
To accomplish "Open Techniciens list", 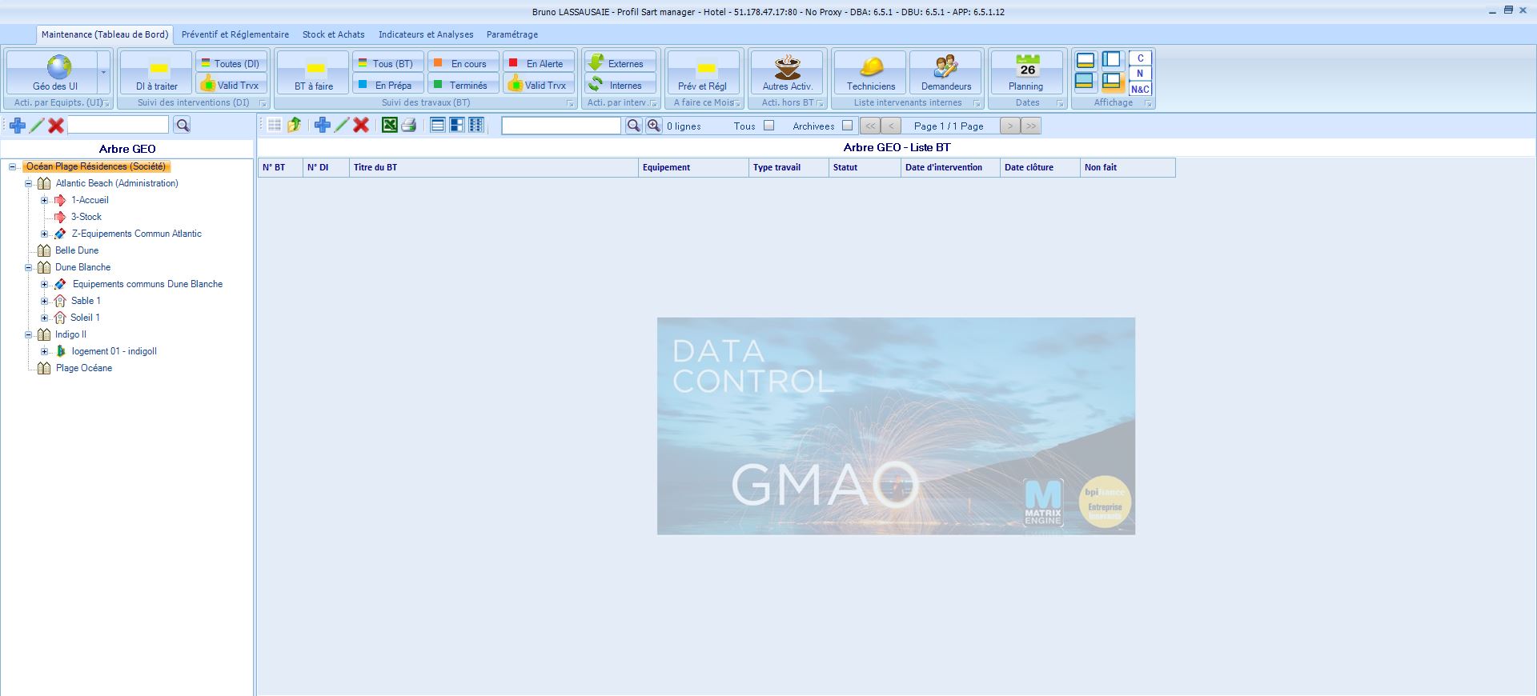I will pos(871,73).
